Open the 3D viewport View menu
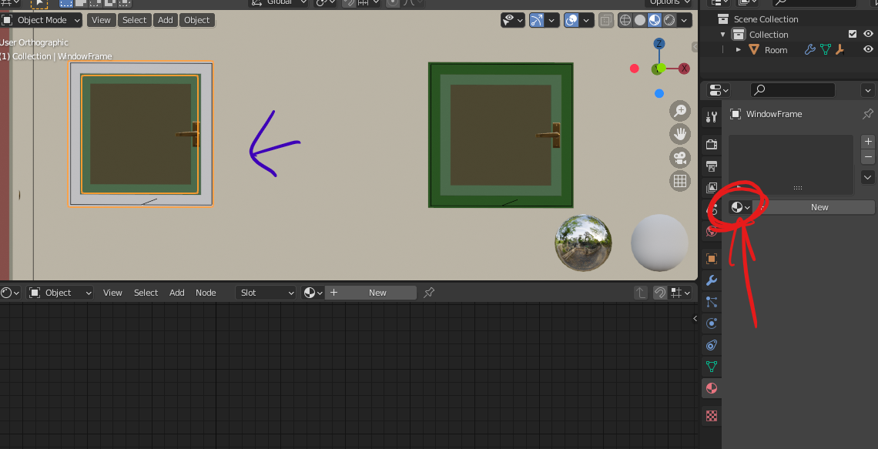This screenshot has width=878, height=449. tap(101, 20)
